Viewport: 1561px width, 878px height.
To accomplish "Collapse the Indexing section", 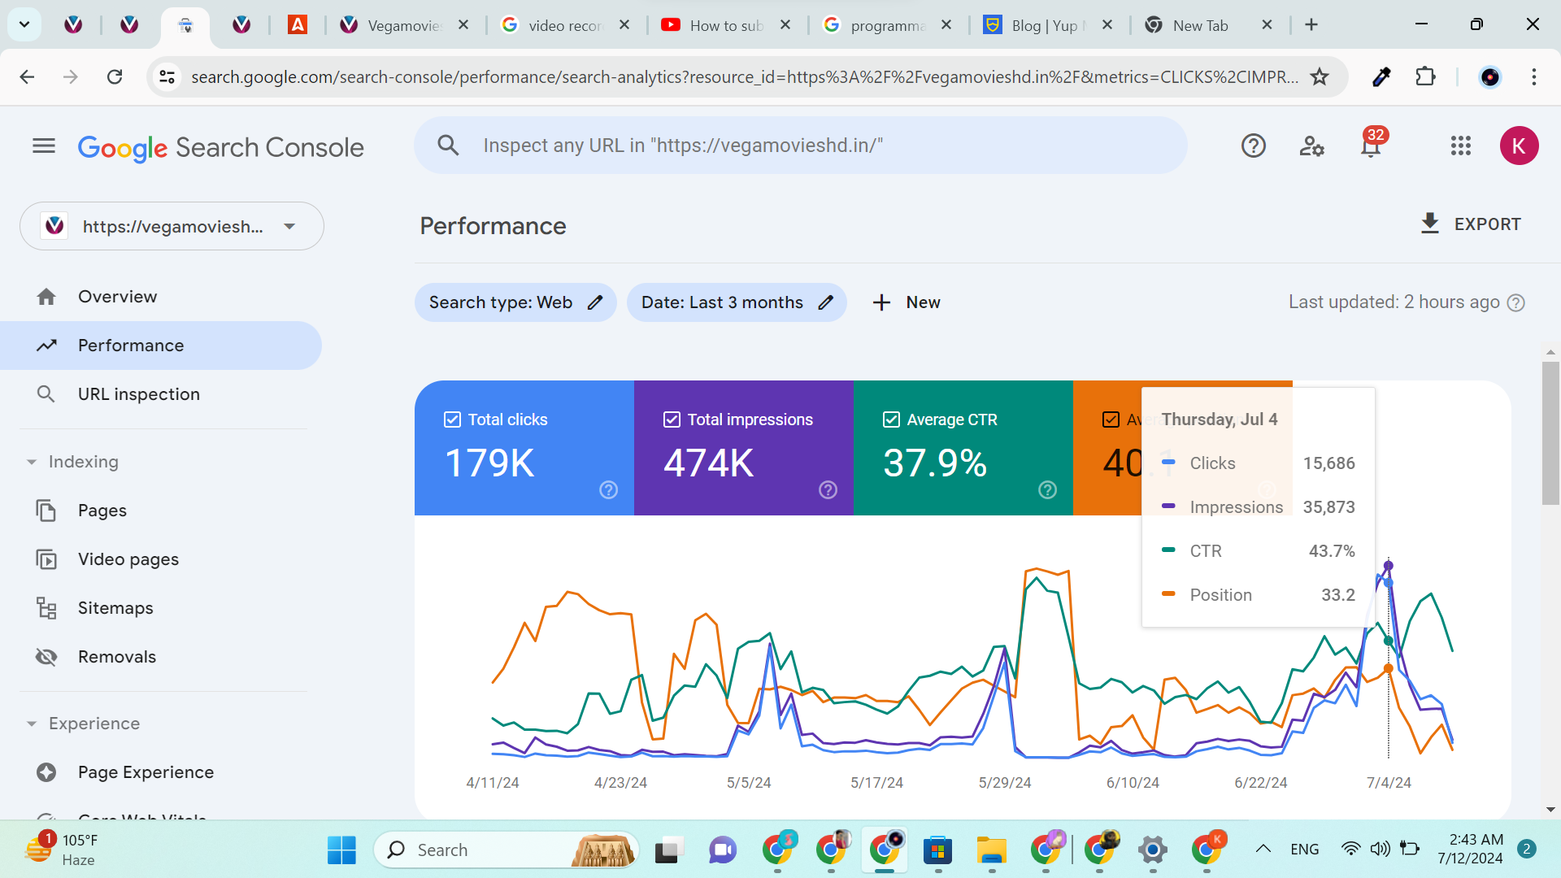I will point(32,462).
